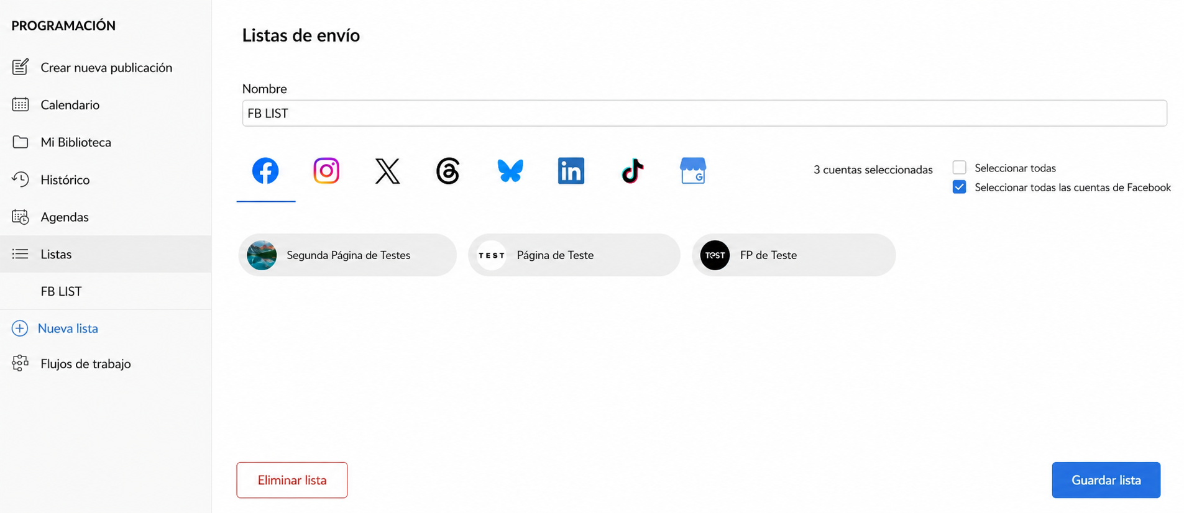Select the Google Business Profile icon

click(x=693, y=171)
